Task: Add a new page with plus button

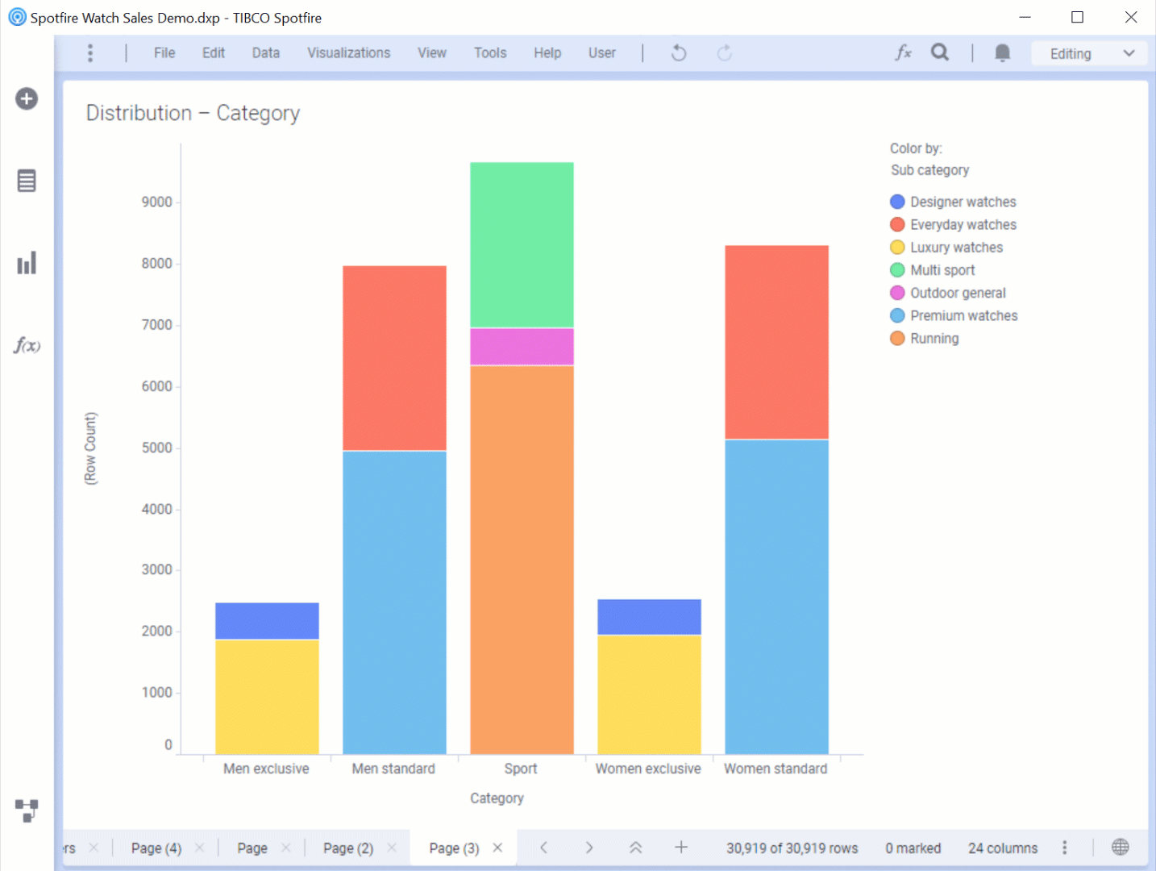Action: (x=681, y=847)
